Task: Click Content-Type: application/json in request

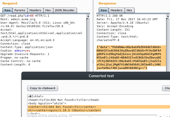Action: [x=27, y=47]
